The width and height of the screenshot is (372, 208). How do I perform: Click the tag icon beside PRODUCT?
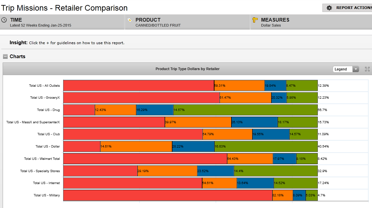tap(130, 20)
